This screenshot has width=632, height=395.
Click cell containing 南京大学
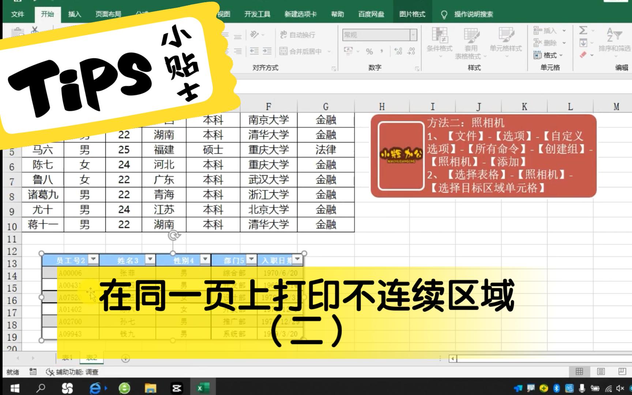[x=268, y=120]
